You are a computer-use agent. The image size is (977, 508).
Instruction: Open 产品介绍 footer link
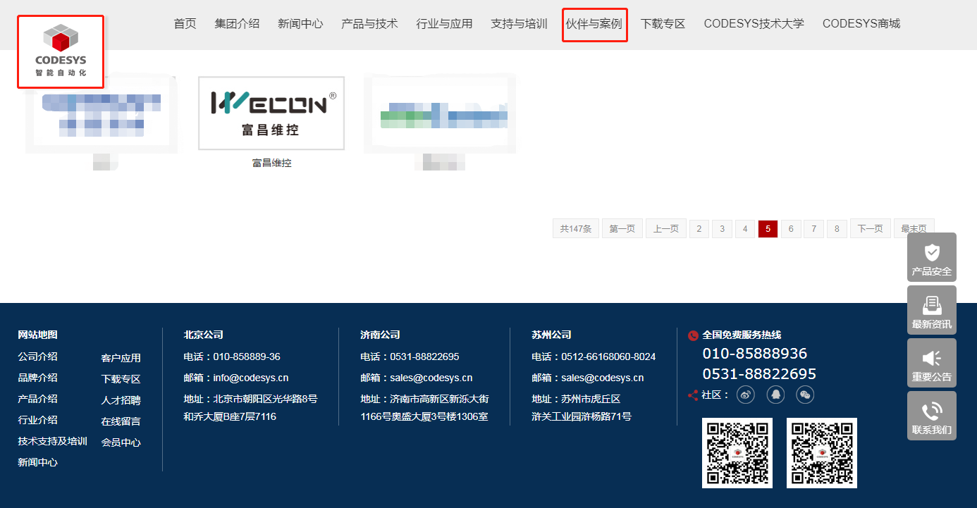37,399
